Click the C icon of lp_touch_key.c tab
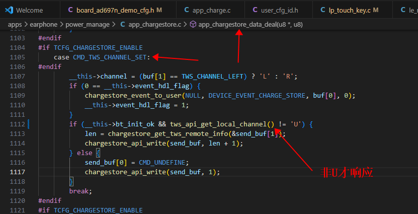418x214 pixels. pyautogui.click(x=323, y=10)
